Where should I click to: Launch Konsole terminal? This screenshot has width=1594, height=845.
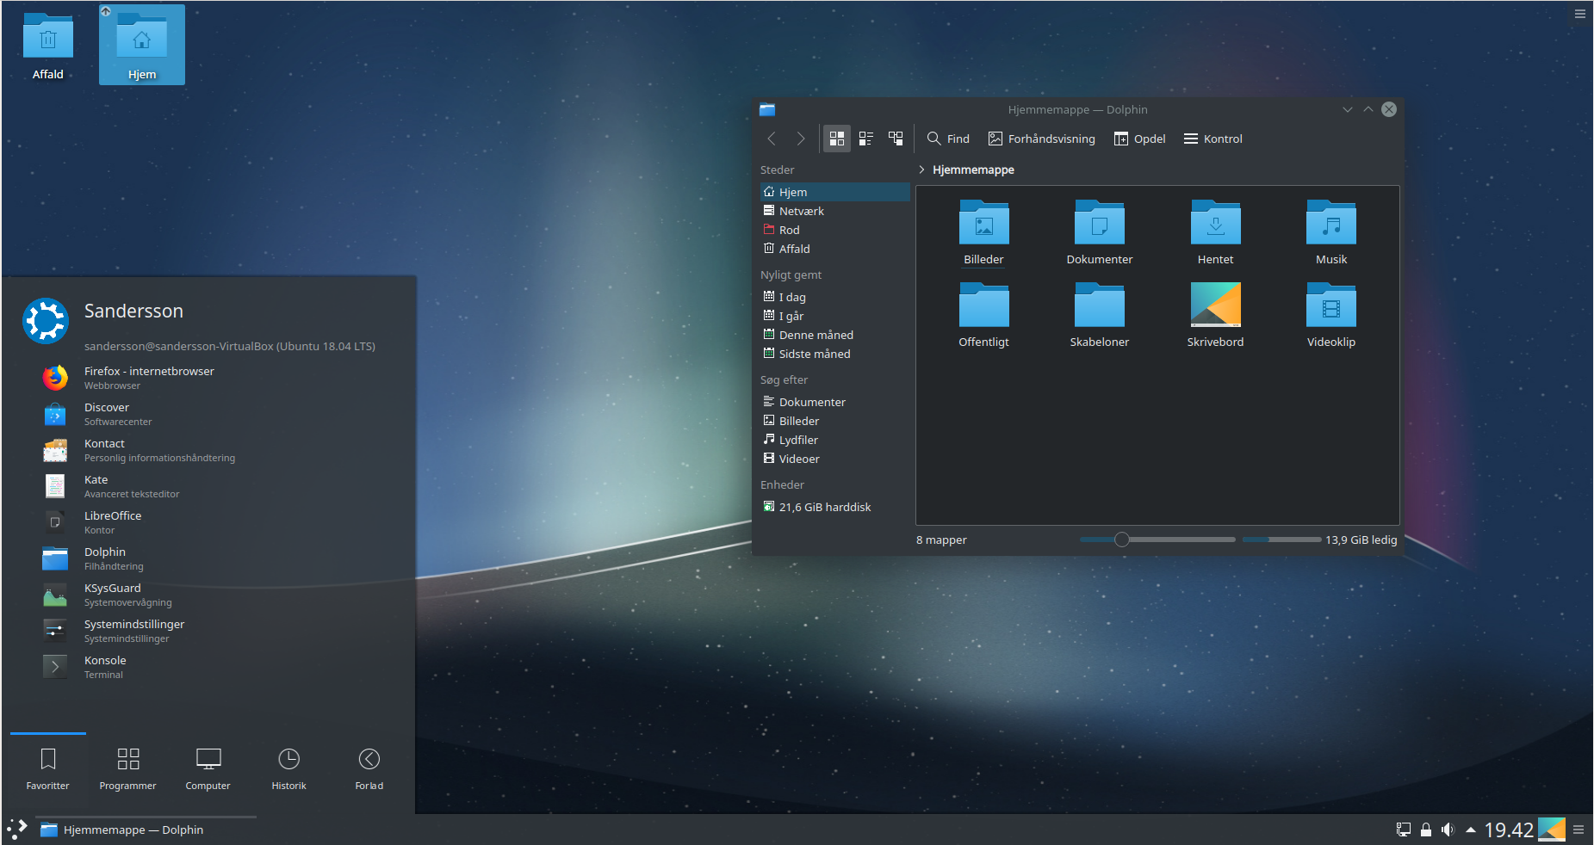point(211,667)
